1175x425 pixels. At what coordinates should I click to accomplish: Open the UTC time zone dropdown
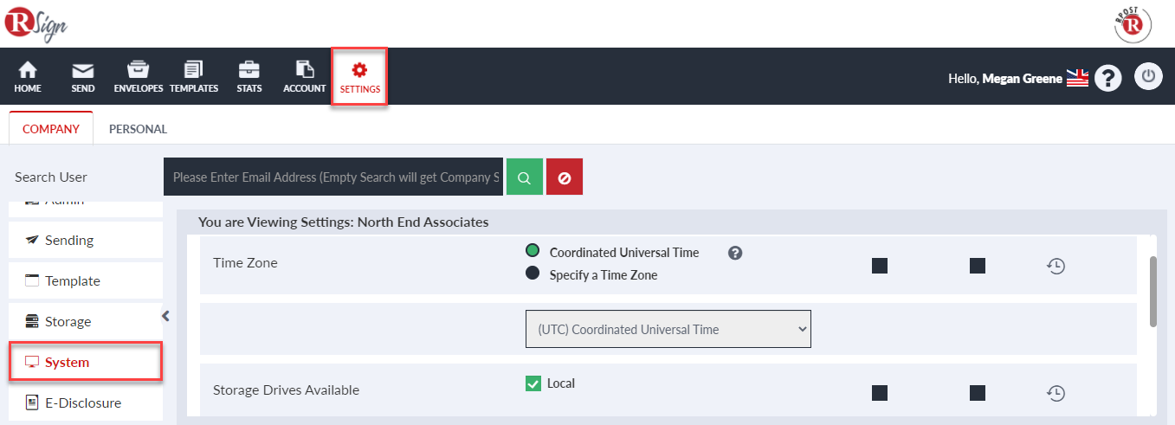click(x=668, y=329)
